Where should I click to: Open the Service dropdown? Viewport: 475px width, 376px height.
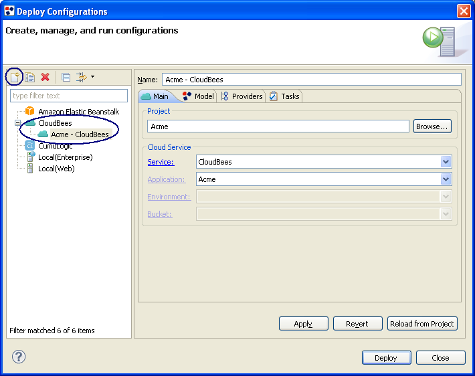point(446,162)
